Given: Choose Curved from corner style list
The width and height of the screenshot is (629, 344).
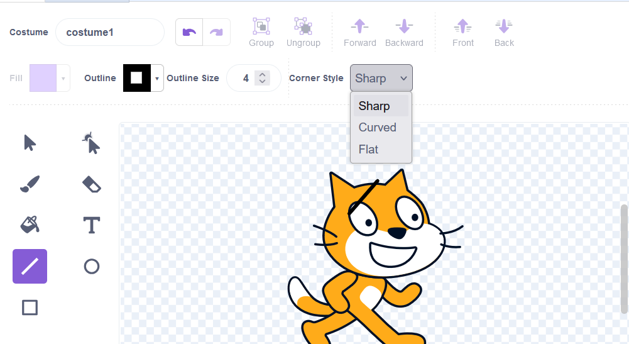Looking at the screenshot, I should pos(378,128).
